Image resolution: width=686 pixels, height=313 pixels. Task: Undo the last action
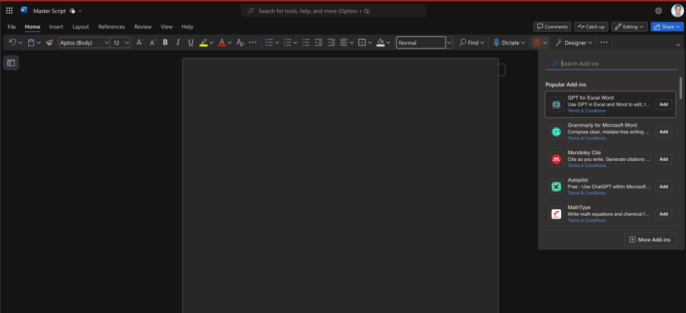12,42
